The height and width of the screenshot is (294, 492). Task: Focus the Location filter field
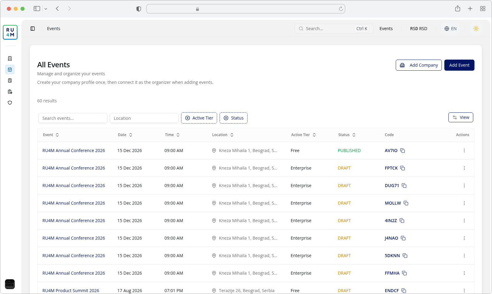(144, 118)
